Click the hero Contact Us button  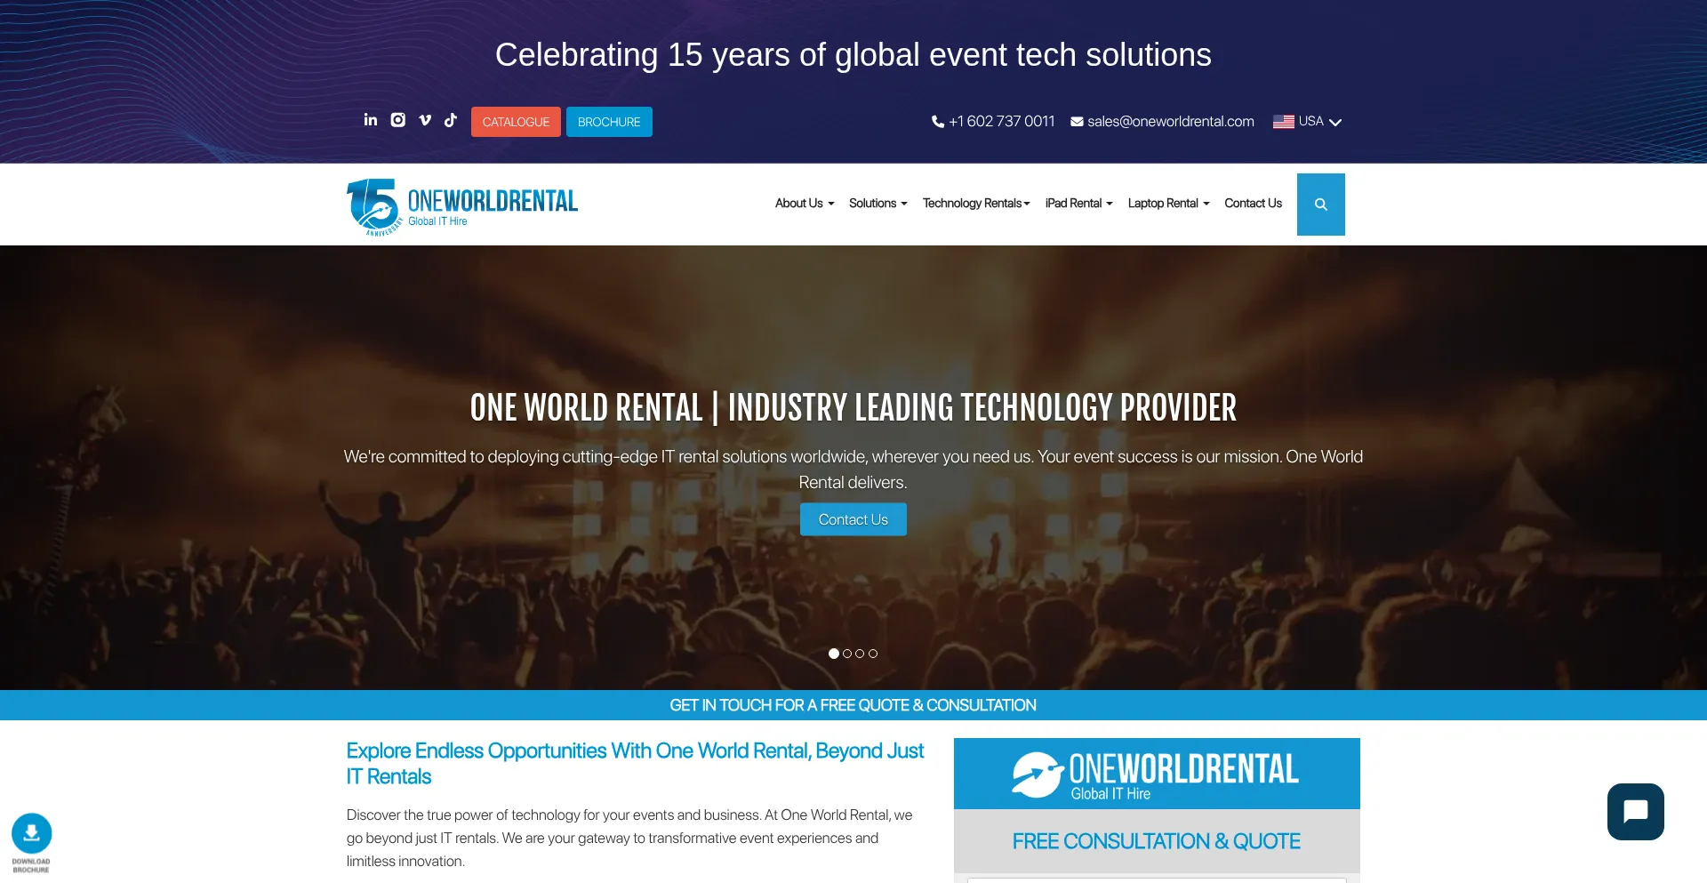(853, 519)
